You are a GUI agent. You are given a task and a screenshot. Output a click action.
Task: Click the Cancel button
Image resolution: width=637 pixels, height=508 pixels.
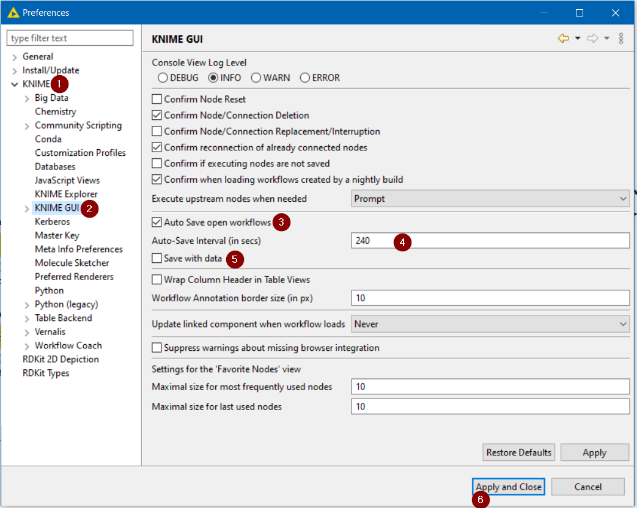coord(588,487)
